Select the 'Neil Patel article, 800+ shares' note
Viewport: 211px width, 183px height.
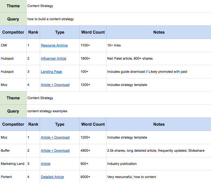click(159, 58)
